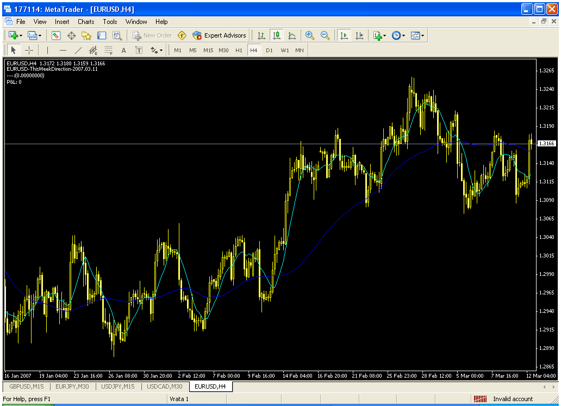Image resolution: width=561 pixels, height=406 pixels.
Task: Open MetaEditor with the yellow diamond icon
Action: 182,35
